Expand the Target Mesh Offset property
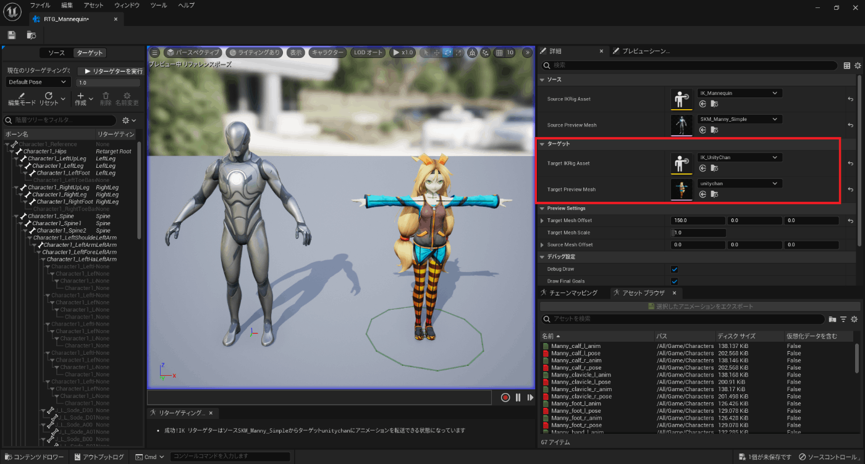Image resolution: width=865 pixels, height=464 pixels. click(542, 220)
